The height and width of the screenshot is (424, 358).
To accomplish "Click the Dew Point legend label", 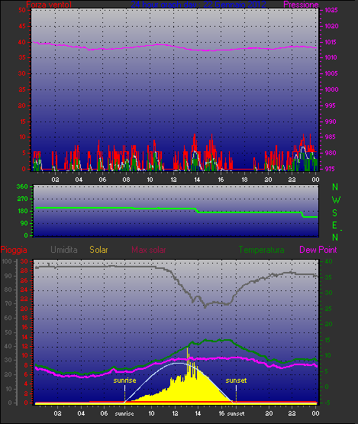I will pyautogui.click(x=318, y=250).
